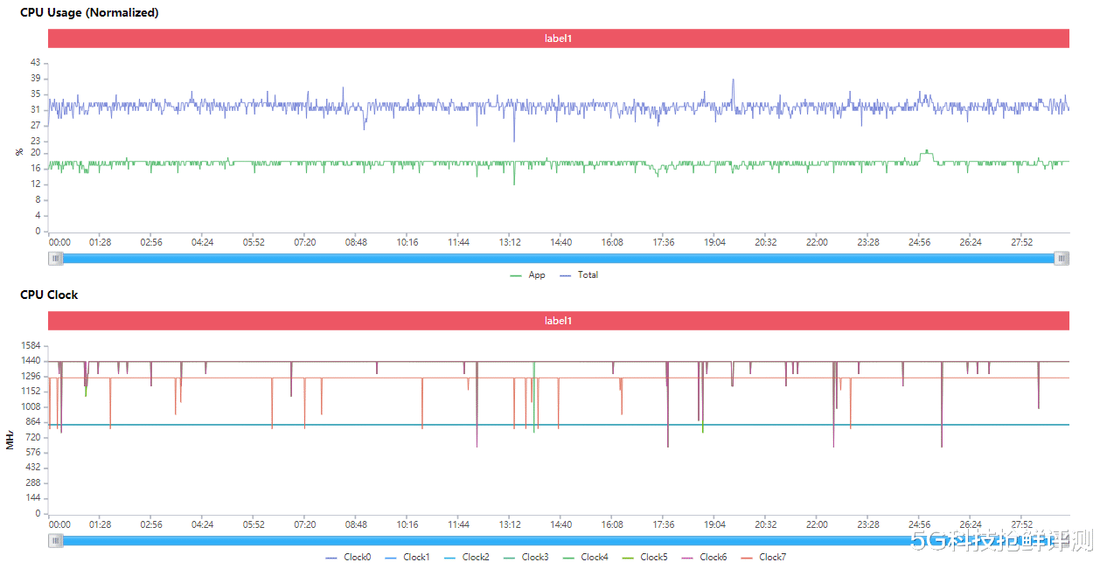
Task: Click the 13:12 tick on CPU Usage axis
Action: click(x=510, y=243)
